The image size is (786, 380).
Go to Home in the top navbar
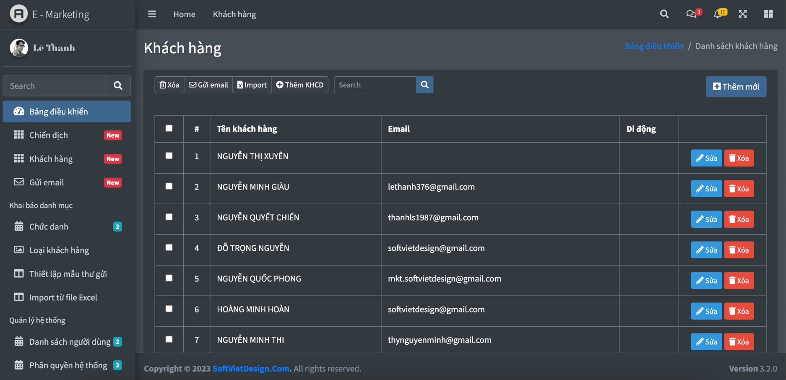click(184, 14)
